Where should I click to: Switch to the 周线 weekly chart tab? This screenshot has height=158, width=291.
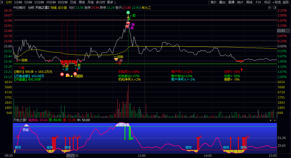tap(82, 2)
